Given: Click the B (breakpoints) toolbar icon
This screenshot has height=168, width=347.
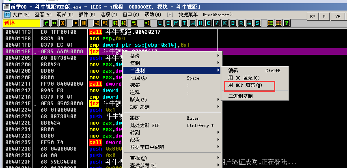Looking at the screenshot, I should pyautogui.click(x=233, y=23).
